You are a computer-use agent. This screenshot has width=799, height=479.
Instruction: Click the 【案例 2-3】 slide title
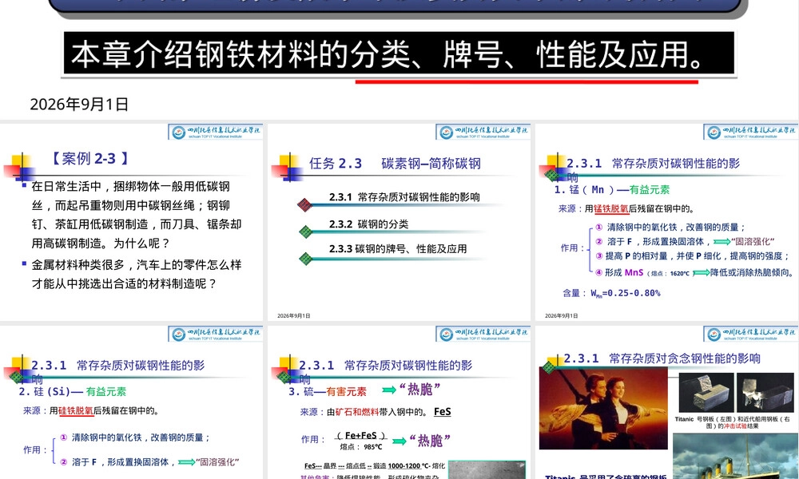[x=89, y=158]
